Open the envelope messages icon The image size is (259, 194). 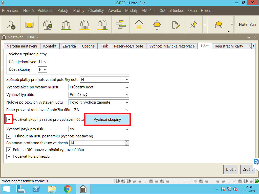tap(218, 25)
